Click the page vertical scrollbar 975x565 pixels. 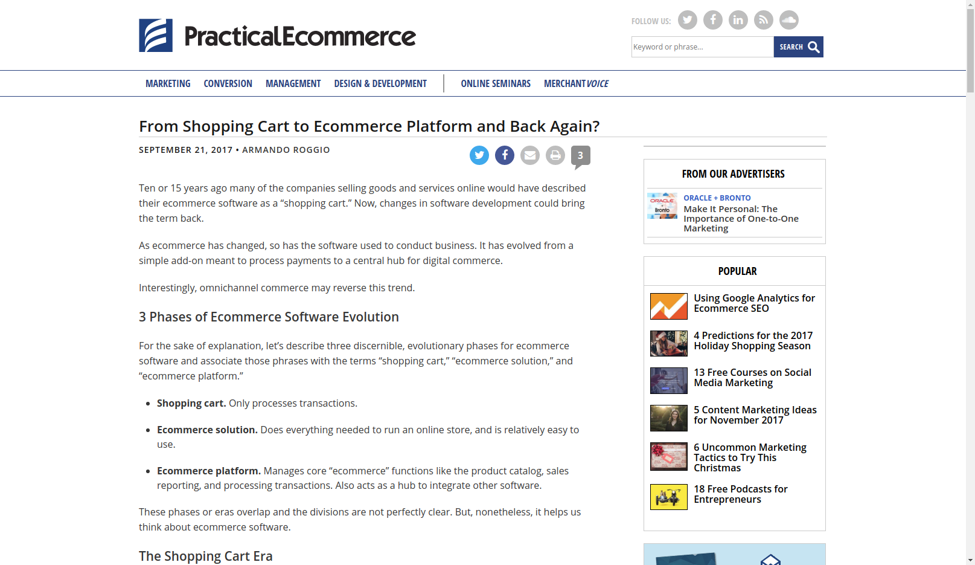(970, 282)
